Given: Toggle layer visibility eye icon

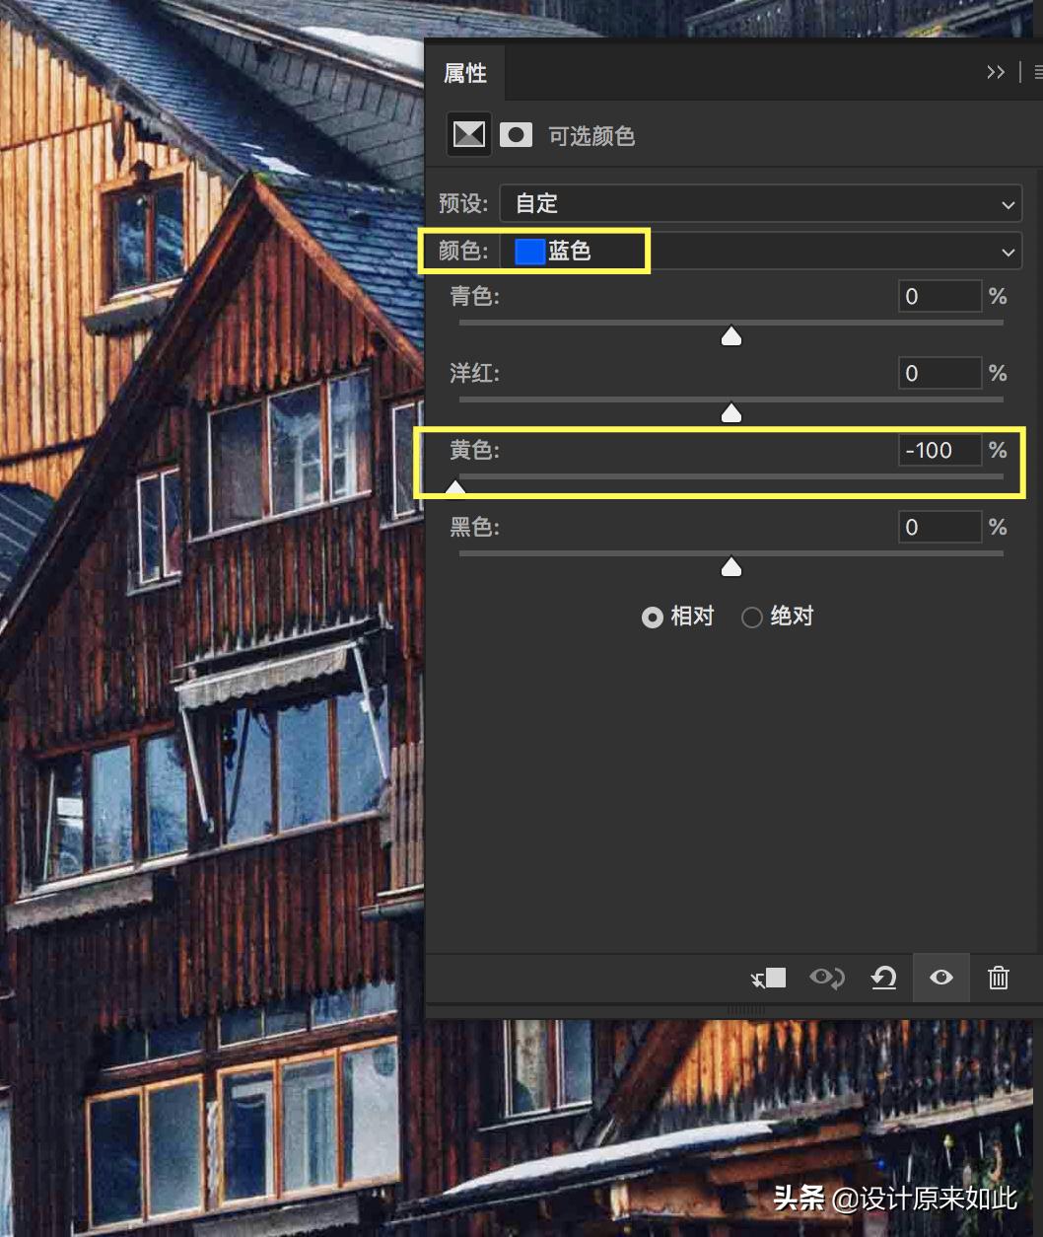Looking at the screenshot, I should [x=941, y=978].
